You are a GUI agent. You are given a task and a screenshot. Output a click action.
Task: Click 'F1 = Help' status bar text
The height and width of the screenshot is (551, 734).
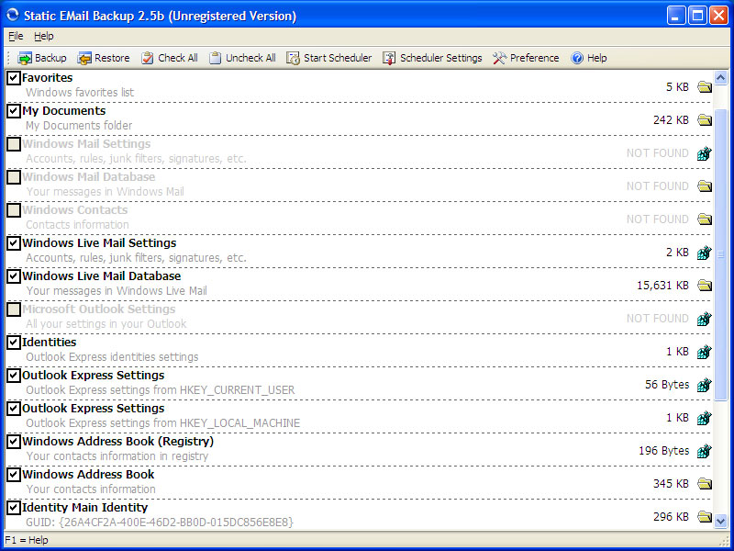(x=27, y=540)
